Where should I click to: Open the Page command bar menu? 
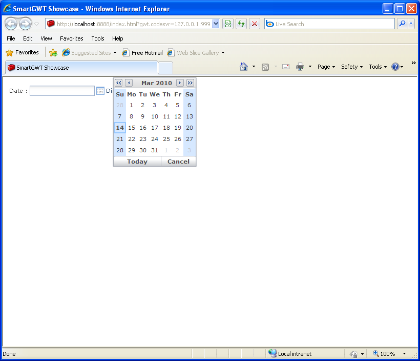coord(326,67)
